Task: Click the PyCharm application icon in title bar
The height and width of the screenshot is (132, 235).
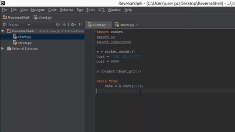Action: (x=3, y=3)
